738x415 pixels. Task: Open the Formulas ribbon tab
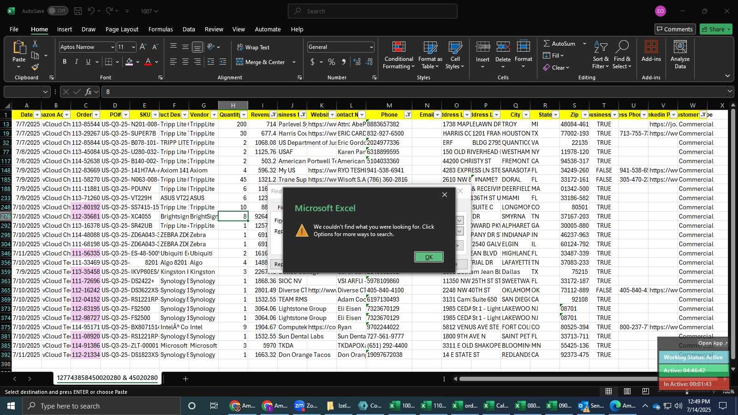tap(161, 29)
